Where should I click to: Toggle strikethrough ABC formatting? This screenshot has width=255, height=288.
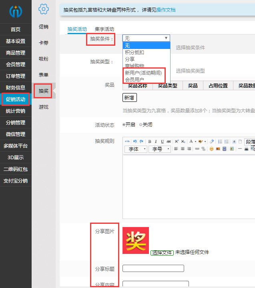tap(169, 142)
